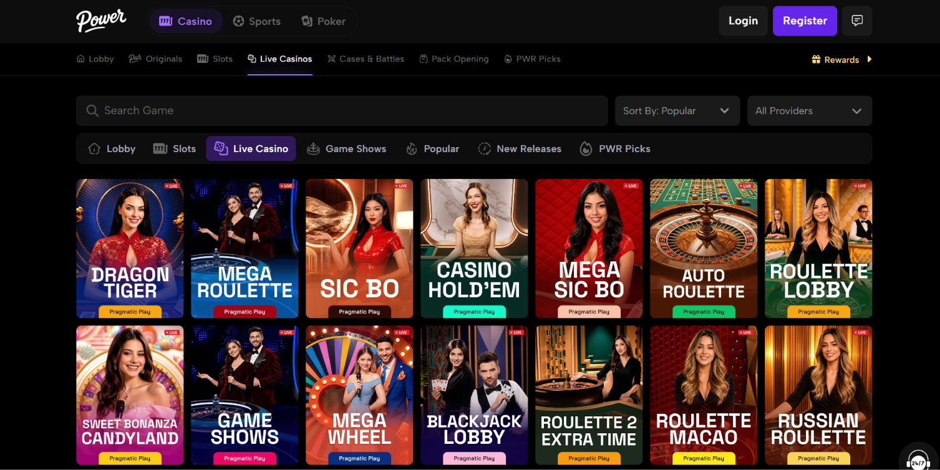The image size is (940, 470).
Task: Open the All Providers dropdown
Action: point(810,110)
